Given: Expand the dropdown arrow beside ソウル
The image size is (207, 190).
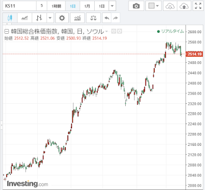Looking at the screenshot, I should pyautogui.click(x=107, y=32).
